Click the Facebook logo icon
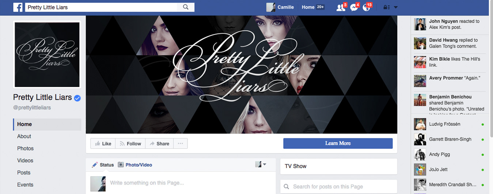 18,7
